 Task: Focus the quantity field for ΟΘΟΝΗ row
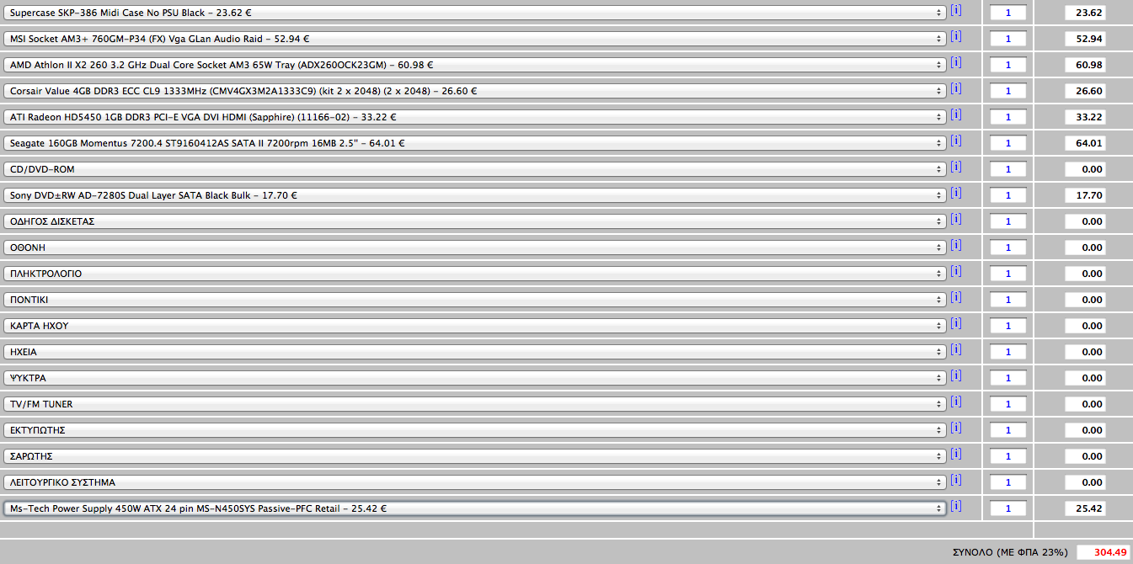[1008, 247]
